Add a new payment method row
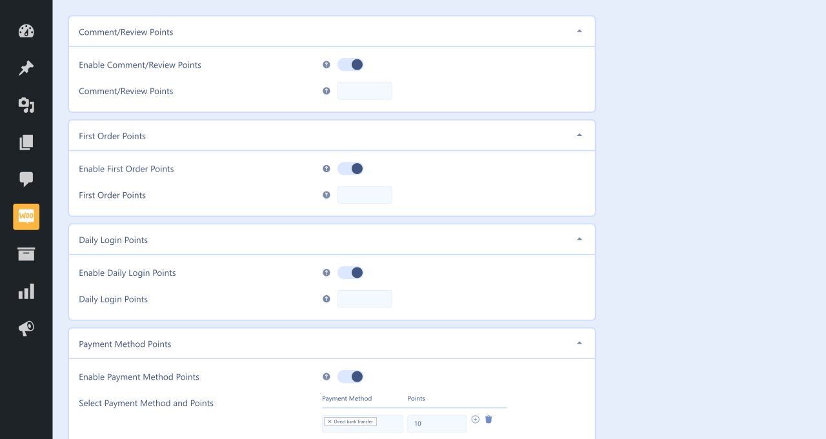 (x=476, y=419)
